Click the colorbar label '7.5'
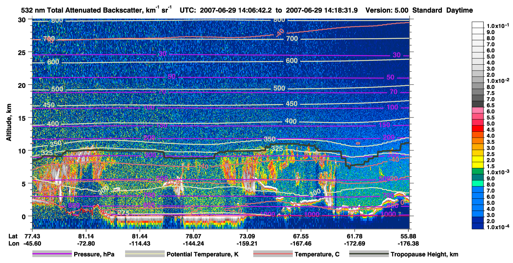Image resolution: width=513 pixels, height=263 pixels. (x=491, y=93)
